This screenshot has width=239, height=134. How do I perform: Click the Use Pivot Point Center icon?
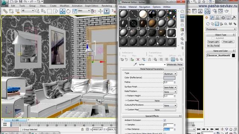click(94, 11)
